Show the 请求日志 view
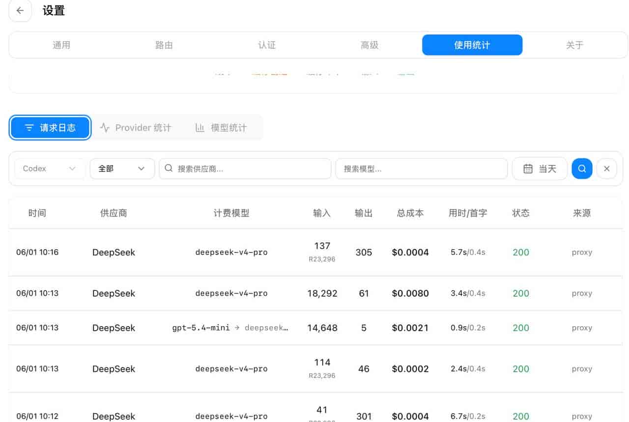The width and height of the screenshot is (629, 422). coord(50,128)
